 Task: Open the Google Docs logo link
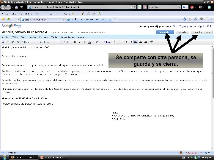click(12, 25)
